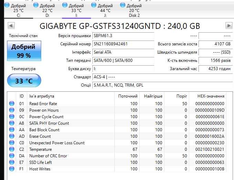The image size is (234, 180).
Task: Click the features field S.M.A.R.T., NCQ, TRIM, GPL
Action: point(163,85)
